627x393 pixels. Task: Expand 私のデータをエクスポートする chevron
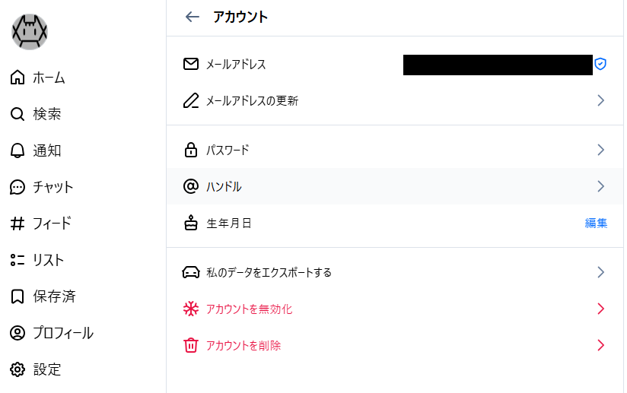tap(600, 272)
